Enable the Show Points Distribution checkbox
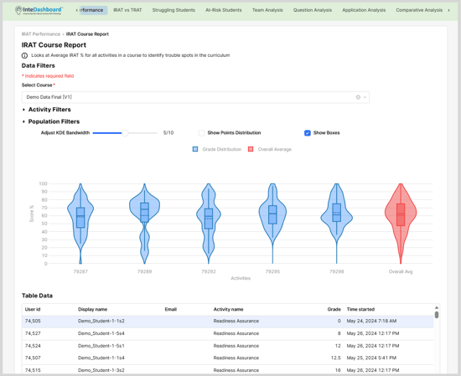The height and width of the screenshot is (376, 461). click(201, 133)
